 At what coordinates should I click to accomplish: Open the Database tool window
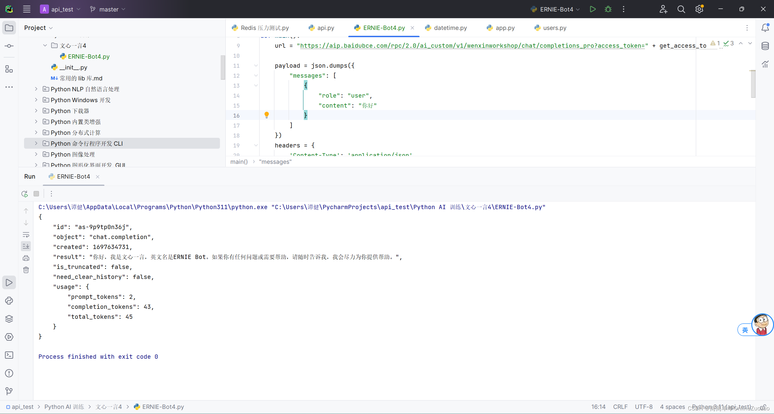pyautogui.click(x=765, y=46)
